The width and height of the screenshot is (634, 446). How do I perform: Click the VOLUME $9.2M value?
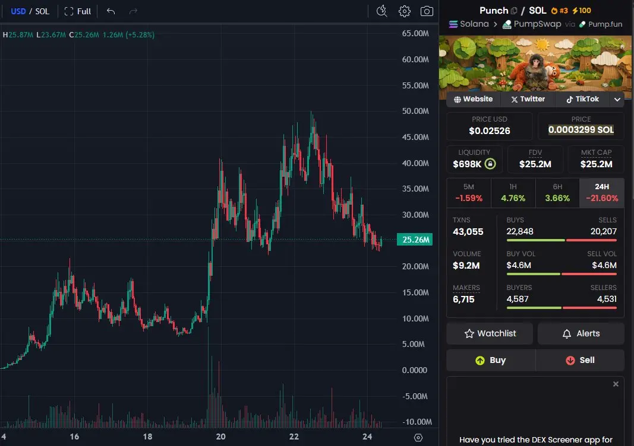[x=466, y=266]
